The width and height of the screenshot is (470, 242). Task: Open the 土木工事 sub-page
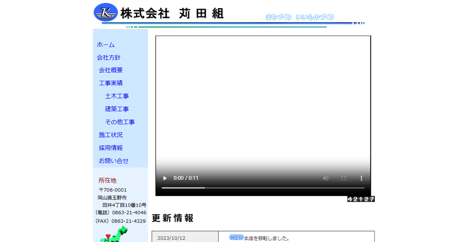[x=117, y=96]
